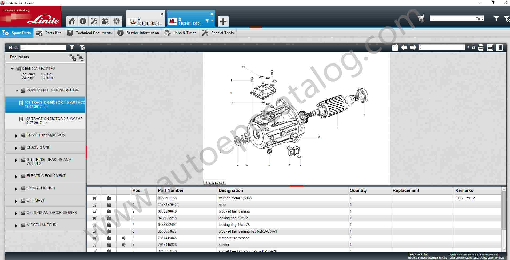Go to previous page arrow

click(404, 47)
